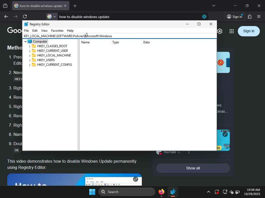Click the display network tray icon
This screenshot has width=265, height=198.
(225, 192)
